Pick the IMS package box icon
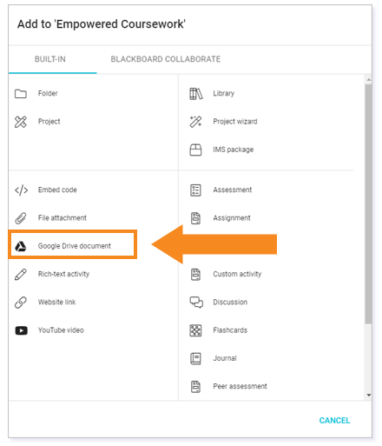The height and width of the screenshot is (446, 382). click(x=195, y=150)
